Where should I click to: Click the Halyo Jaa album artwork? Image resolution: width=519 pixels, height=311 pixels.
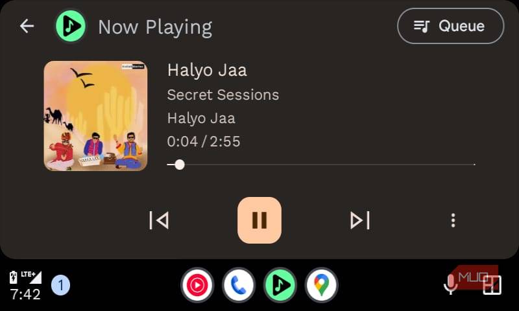click(x=95, y=116)
